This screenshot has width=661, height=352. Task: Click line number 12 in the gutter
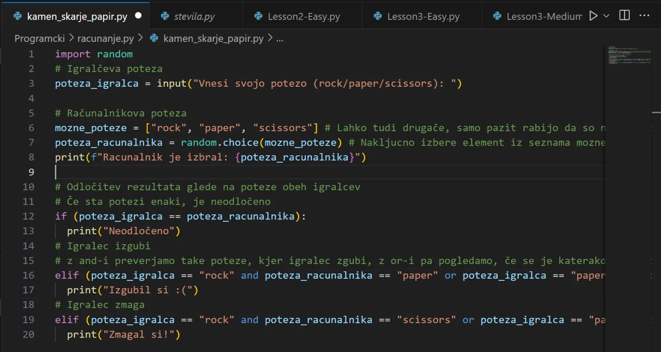click(28, 216)
